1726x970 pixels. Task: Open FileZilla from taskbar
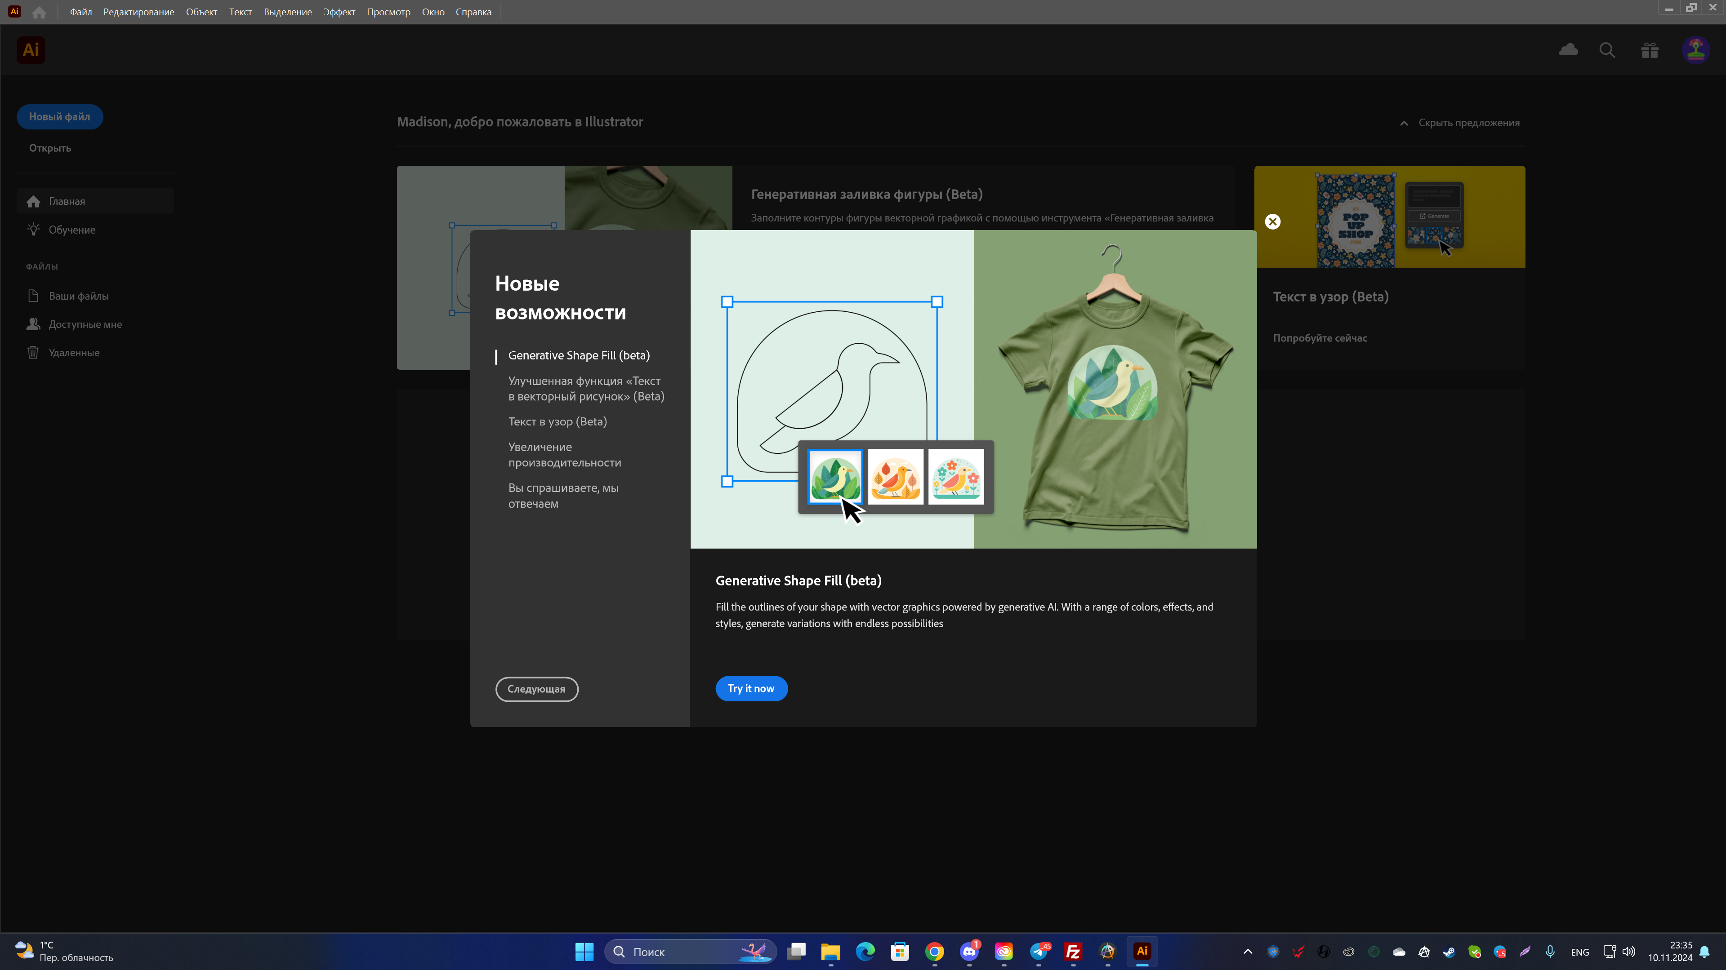1073,951
